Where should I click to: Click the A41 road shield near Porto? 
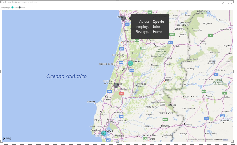pos(127,24)
